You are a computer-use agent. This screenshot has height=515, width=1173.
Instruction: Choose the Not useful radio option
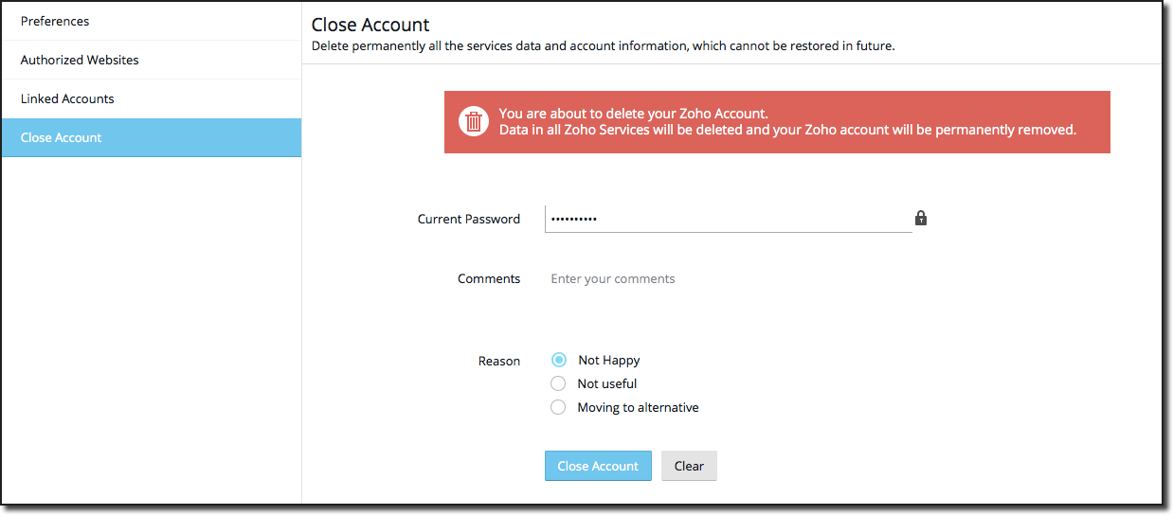tap(558, 383)
